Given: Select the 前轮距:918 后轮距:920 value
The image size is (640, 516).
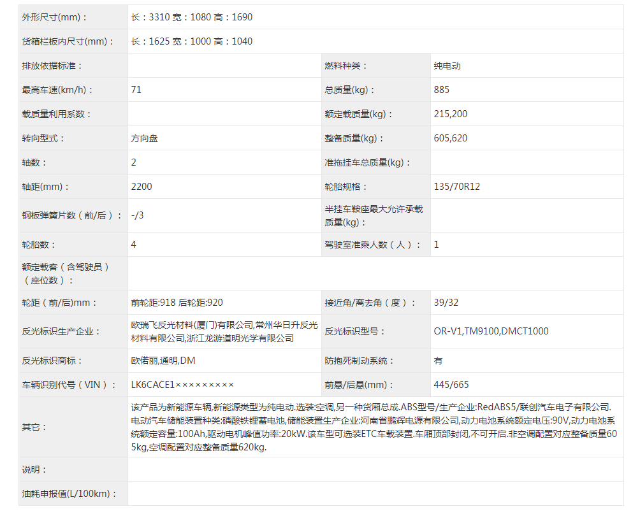Looking at the screenshot, I should click(177, 303).
